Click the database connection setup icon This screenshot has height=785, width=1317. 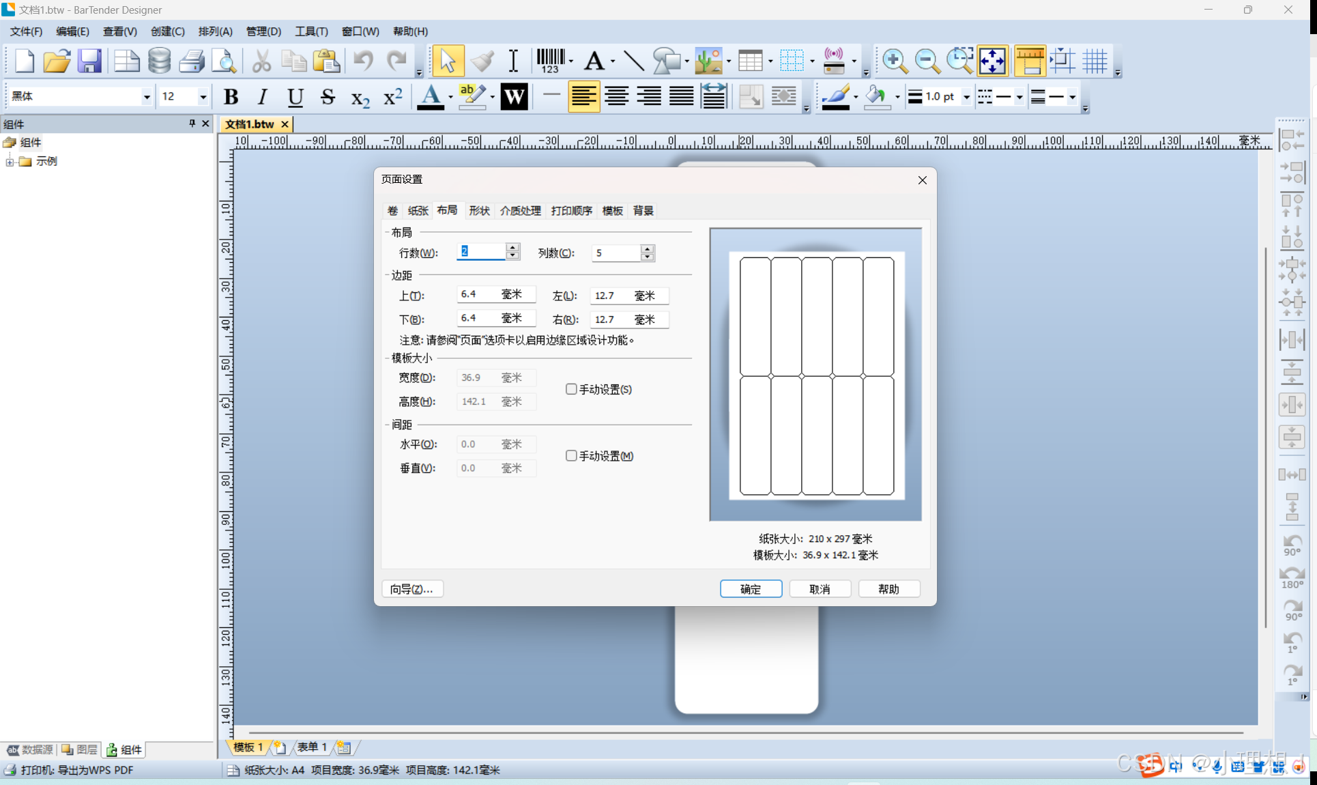tap(159, 61)
